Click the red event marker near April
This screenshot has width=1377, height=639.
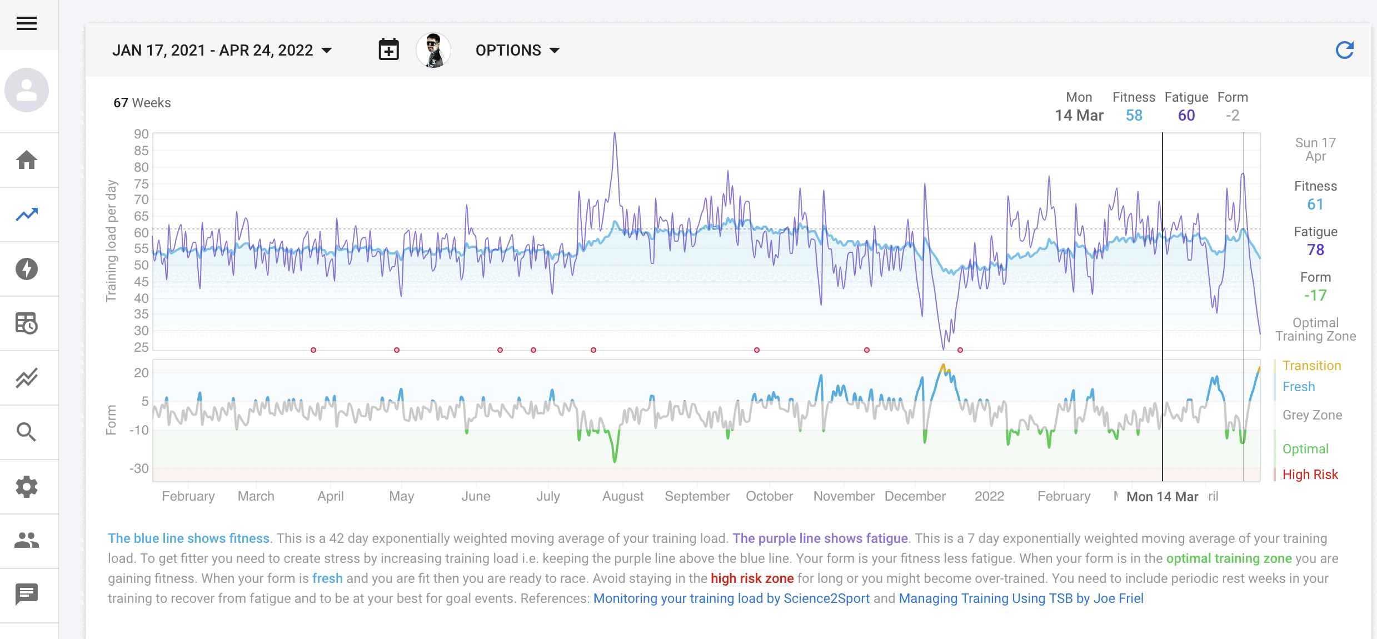pos(313,350)
